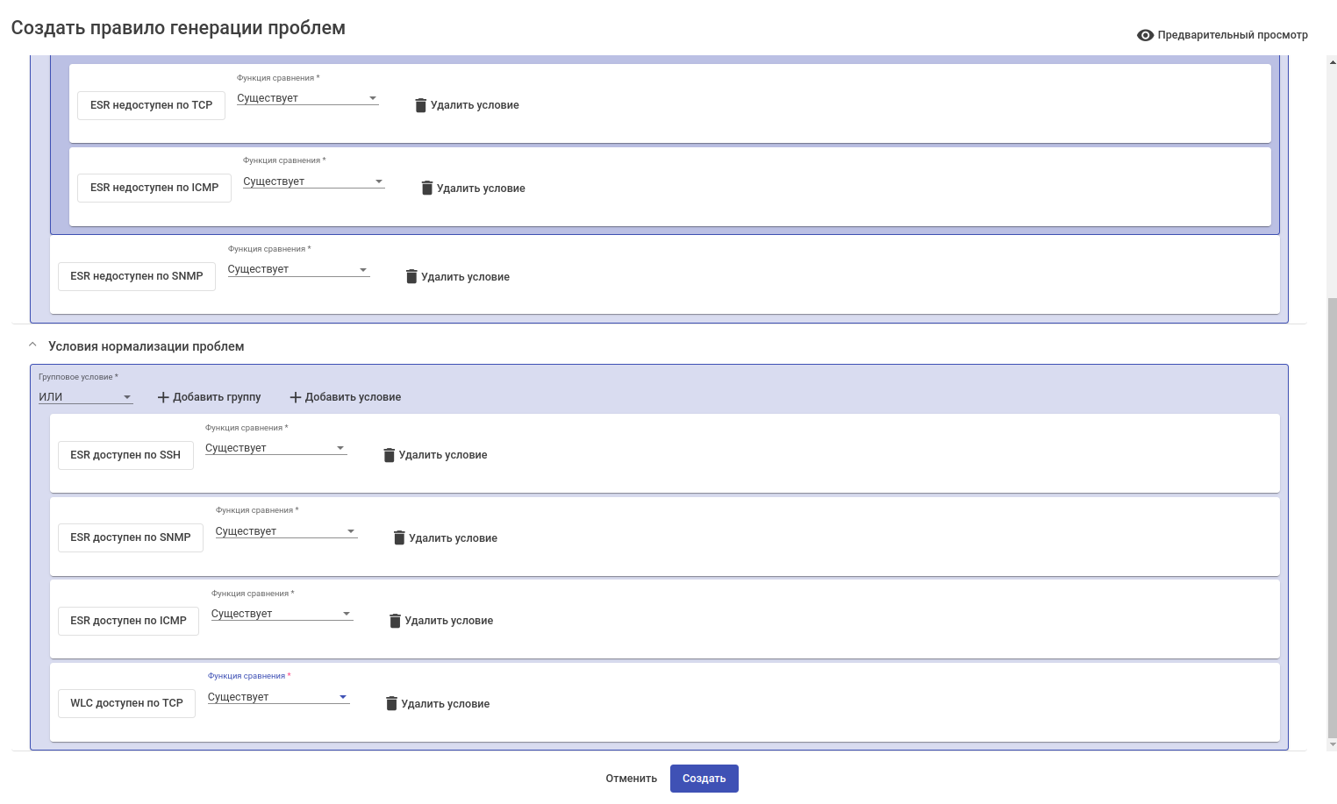Open comparison function dropdown for ESR доступен по SSH
Screen dimensions: 1337x804
coord(275,448)
